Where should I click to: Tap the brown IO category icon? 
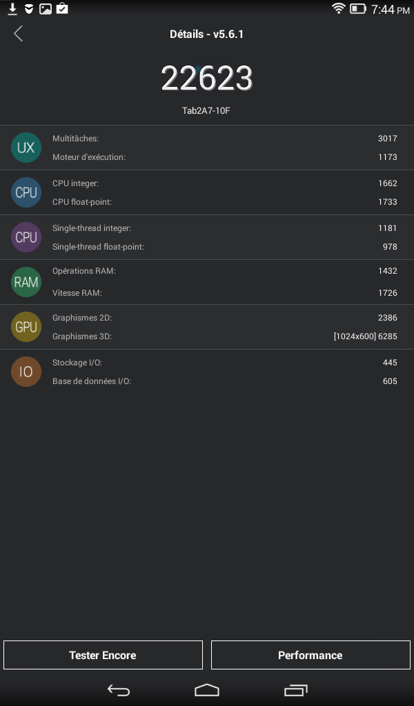point(26,372)
